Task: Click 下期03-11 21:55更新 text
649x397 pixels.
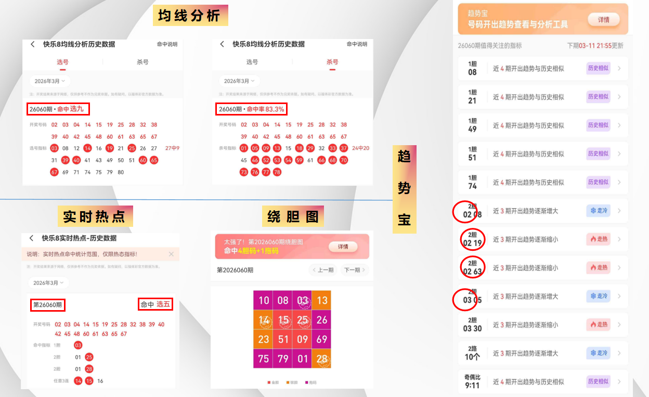Action: coord(595,46)
